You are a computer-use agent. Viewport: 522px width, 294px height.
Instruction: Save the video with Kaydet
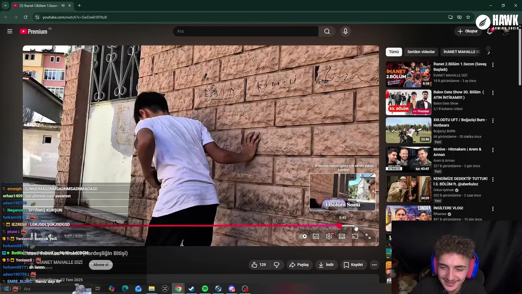(353, 265)
